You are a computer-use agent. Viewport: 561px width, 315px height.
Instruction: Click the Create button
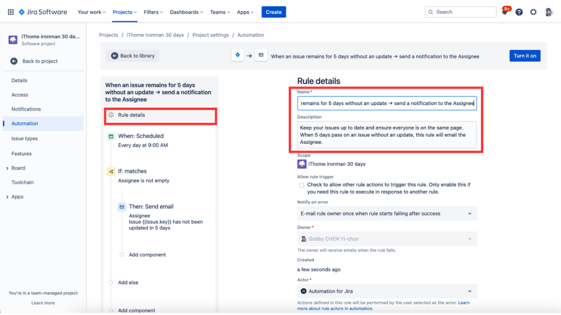[x=274, y=12]
